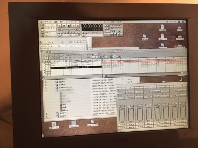
Task: Open the Apple menu
Action: click(x=41, y=22)
